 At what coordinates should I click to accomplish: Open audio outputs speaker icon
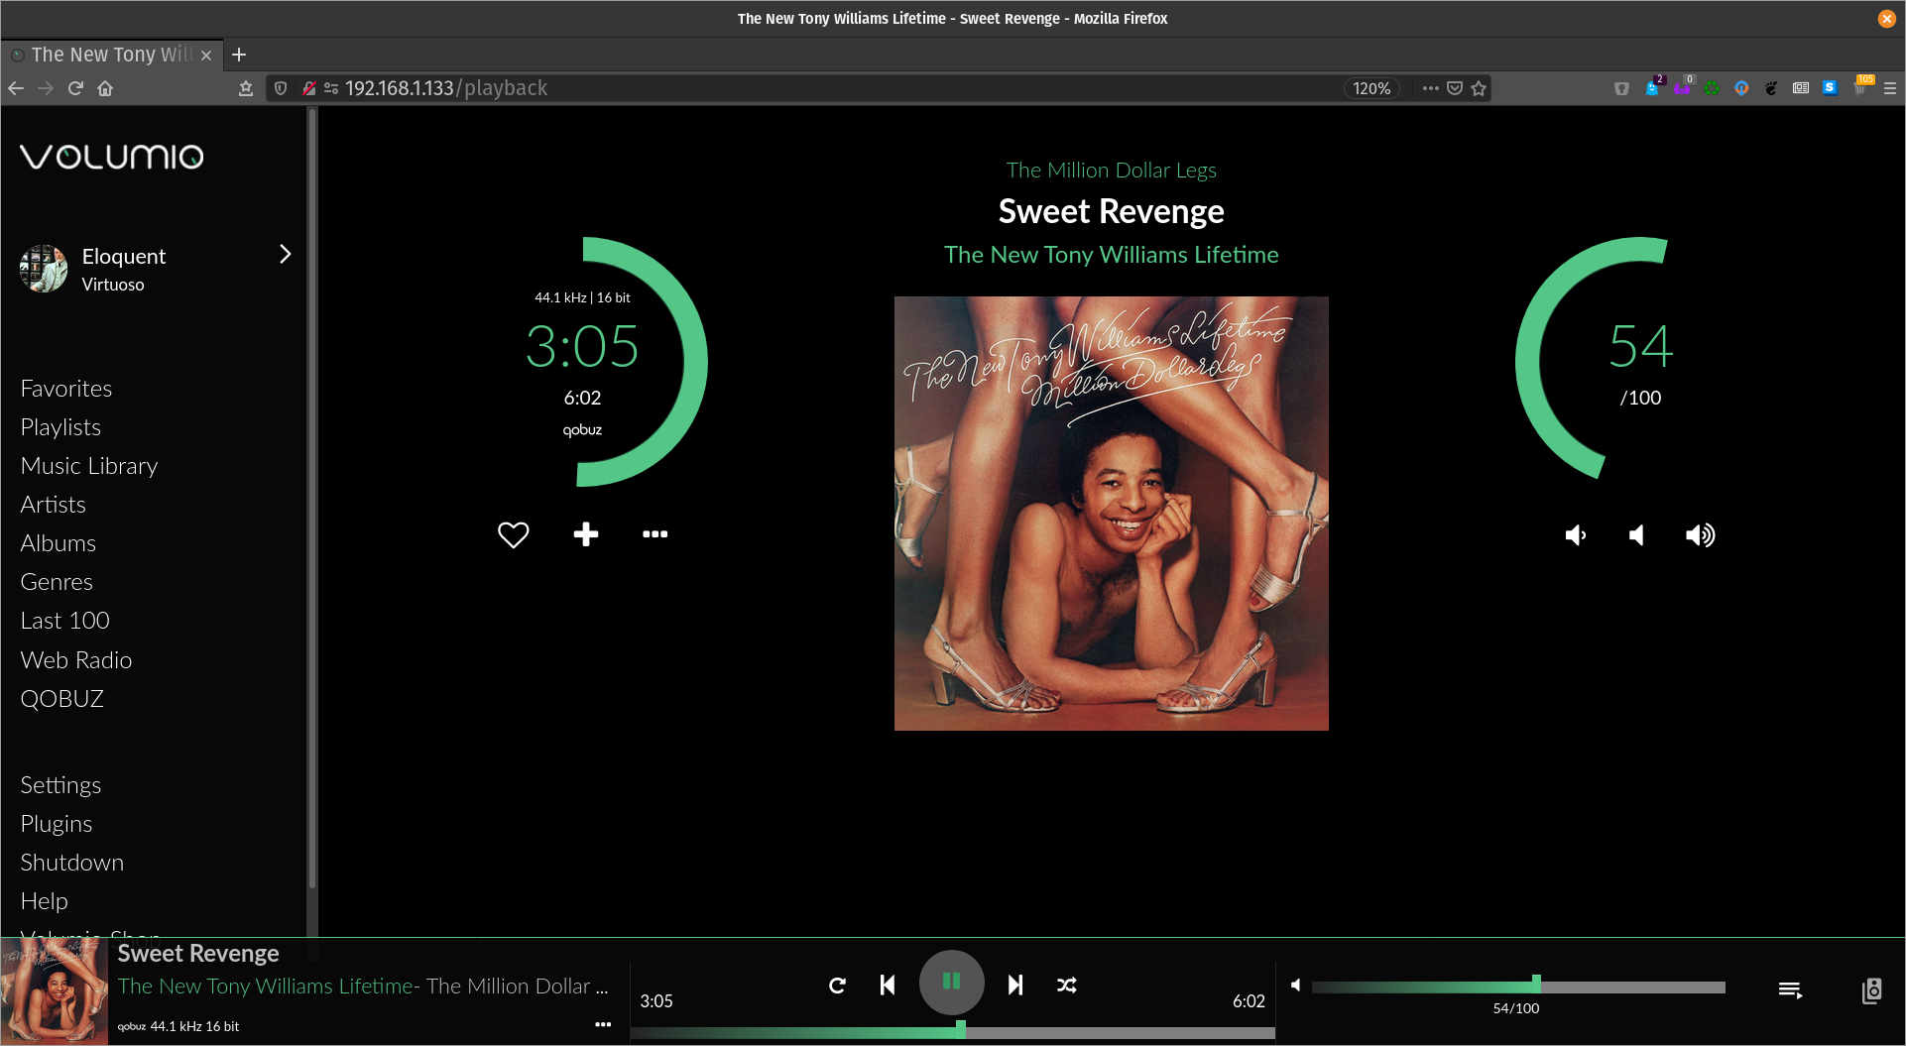(x=1871, y=990)
